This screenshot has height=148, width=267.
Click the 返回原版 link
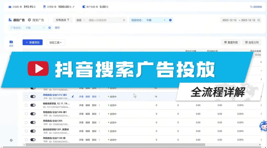[256, 7]
